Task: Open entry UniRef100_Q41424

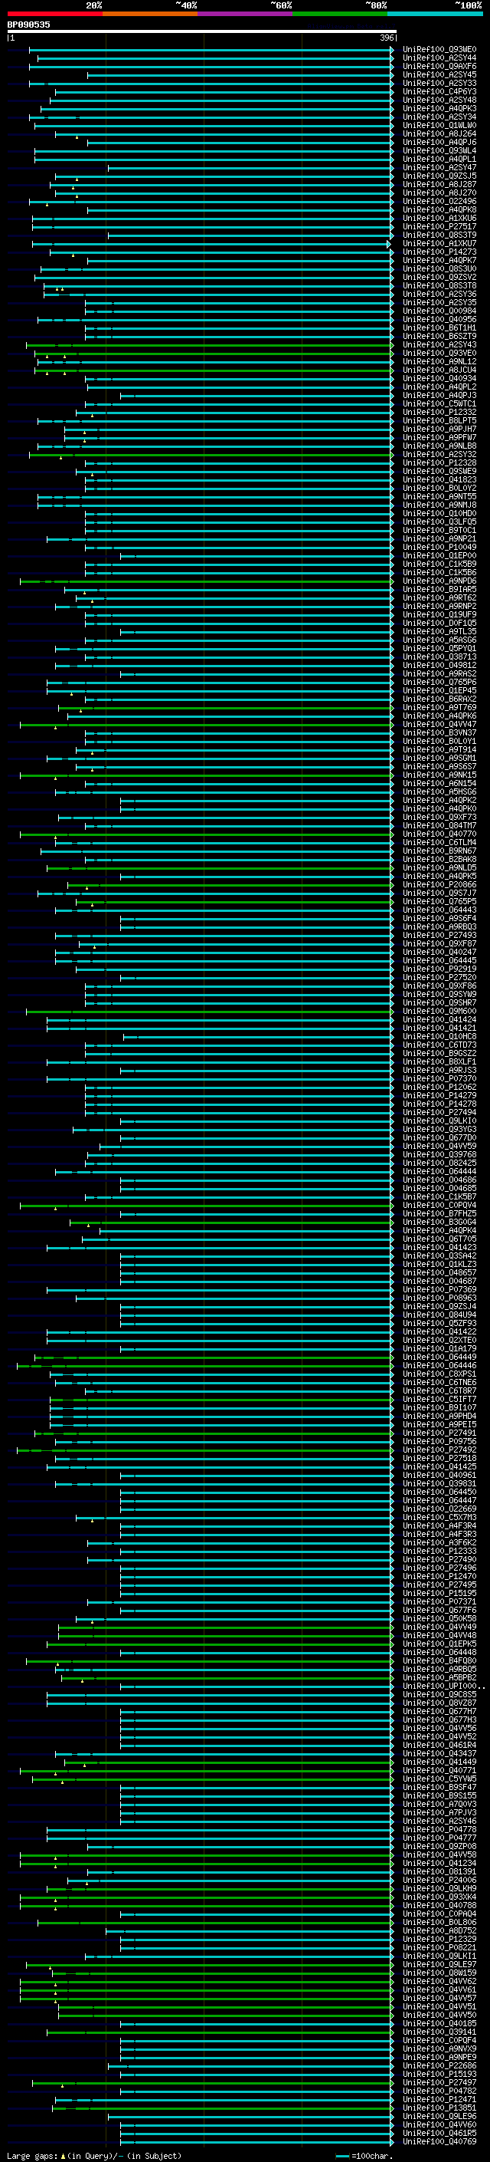Action: 439,1020
